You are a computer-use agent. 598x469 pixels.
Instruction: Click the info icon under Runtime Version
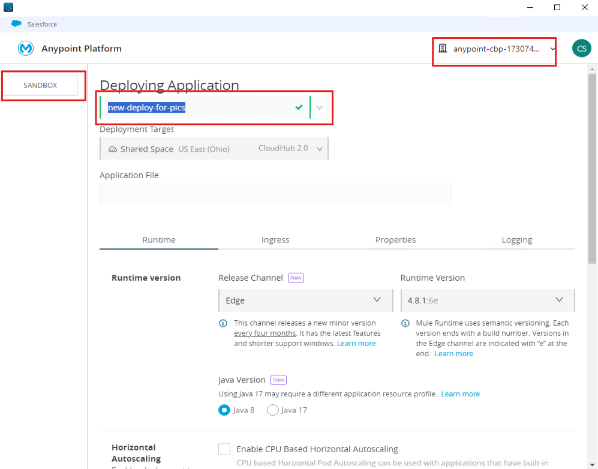[x=405, y=323]
